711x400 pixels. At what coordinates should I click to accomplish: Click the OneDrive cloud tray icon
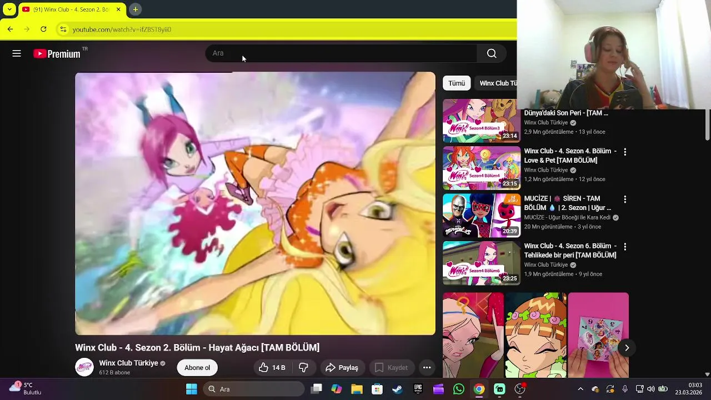[x=595, y=389]
